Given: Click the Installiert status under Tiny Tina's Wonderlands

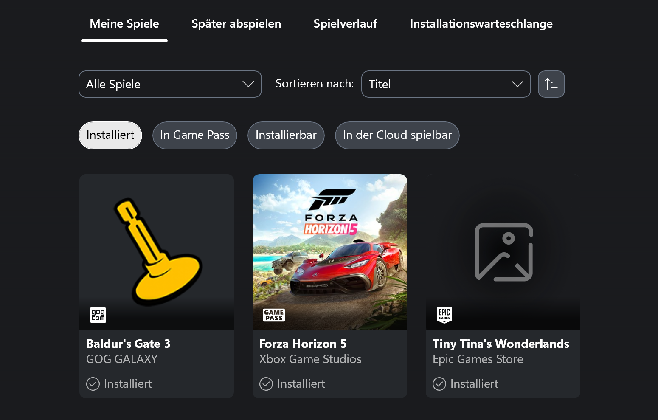Looking at the screenshot, I should click(x=474, y=384).
